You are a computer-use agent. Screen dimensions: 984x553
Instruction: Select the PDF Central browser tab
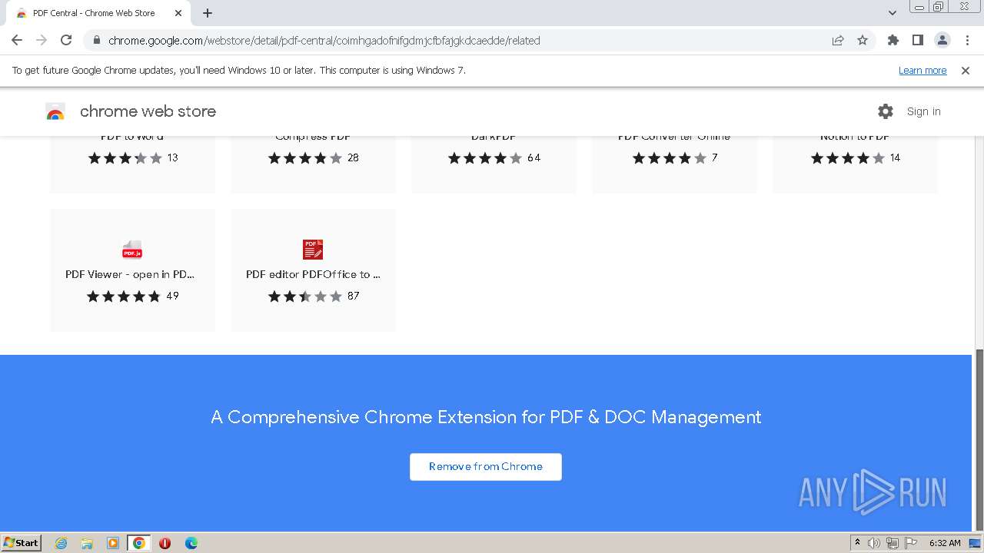pos(98,13)
